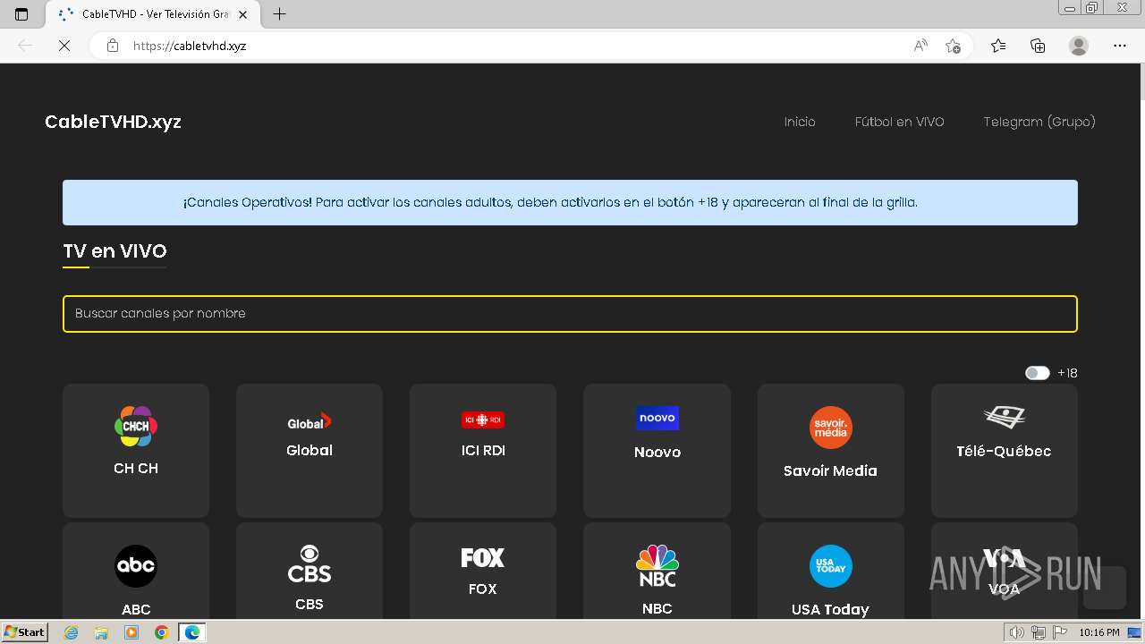Viewport: 1145px width, 644px height.
Task: Add this page to favorites
Action: point(953,46)
